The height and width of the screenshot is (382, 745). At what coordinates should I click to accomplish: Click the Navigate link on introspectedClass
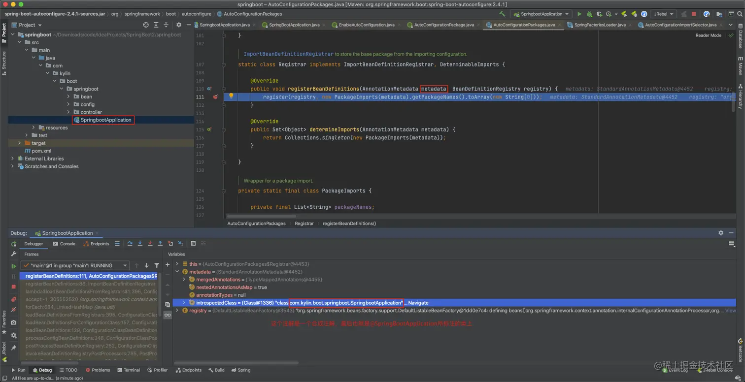coord(418,303)
